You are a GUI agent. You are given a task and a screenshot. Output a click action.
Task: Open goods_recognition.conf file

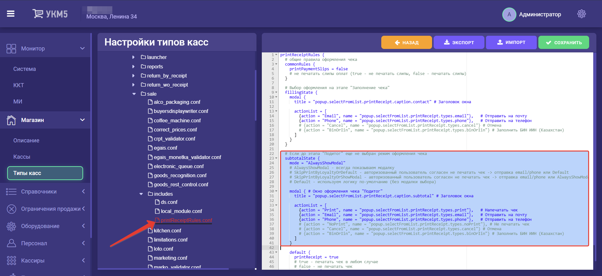tap(180, 175)
